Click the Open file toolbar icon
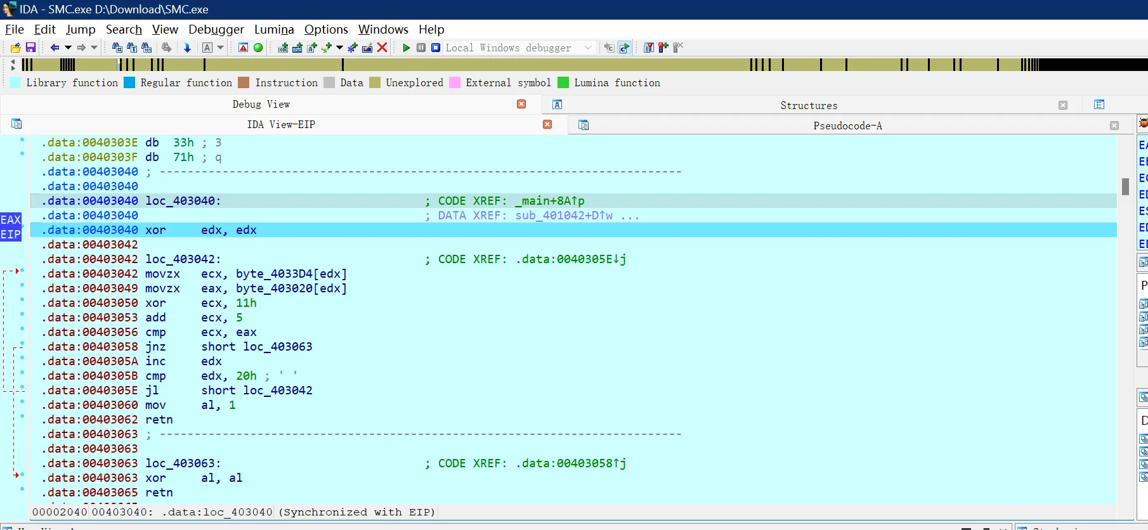Viewport: 1148px width, 530px height. [x=16, y=48]
